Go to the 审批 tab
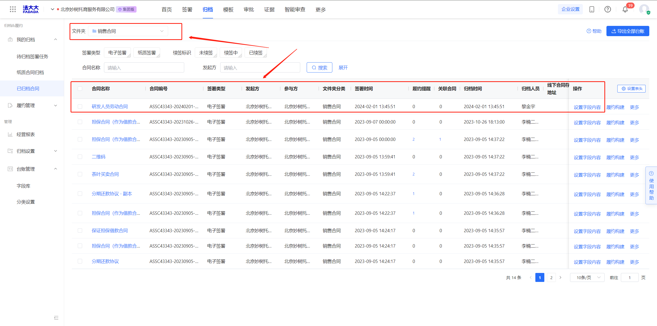Viewport: 657px width, 326px height. pos(249,9)
